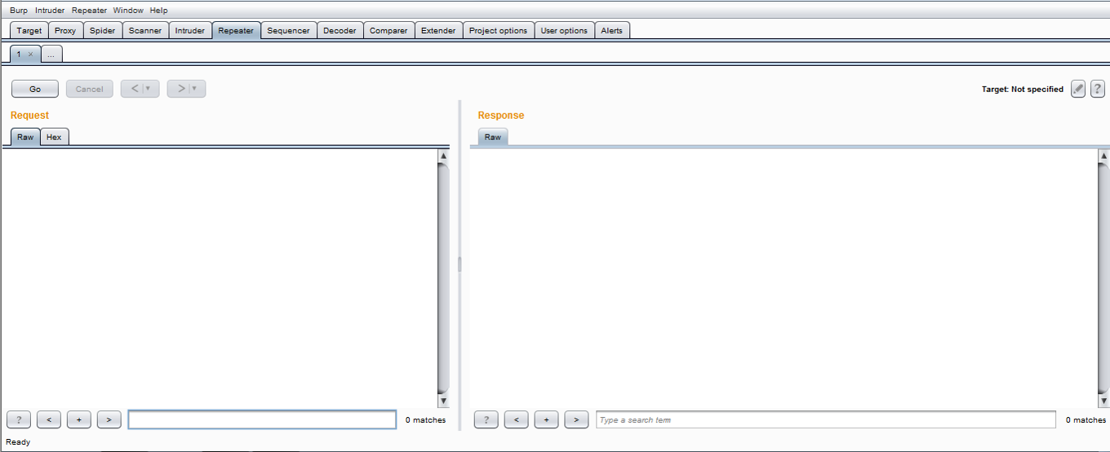Go to next match in Response search
Image resolution: width=1110 pixels, height=452 pixels.
click(577, 419)
